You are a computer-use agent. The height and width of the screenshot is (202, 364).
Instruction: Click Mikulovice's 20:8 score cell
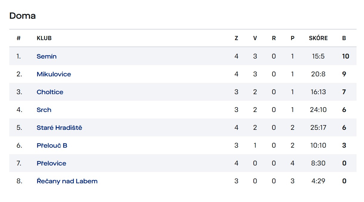pyautogui.click(x=318, y=74)
